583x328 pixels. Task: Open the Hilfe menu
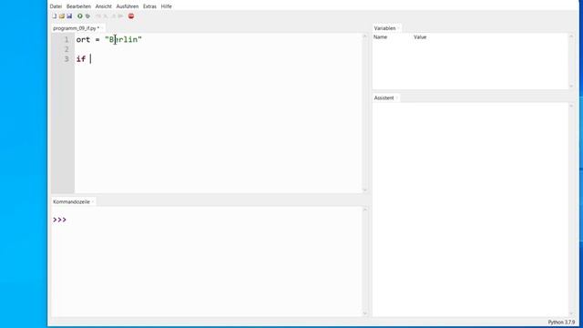coord(166,6)
